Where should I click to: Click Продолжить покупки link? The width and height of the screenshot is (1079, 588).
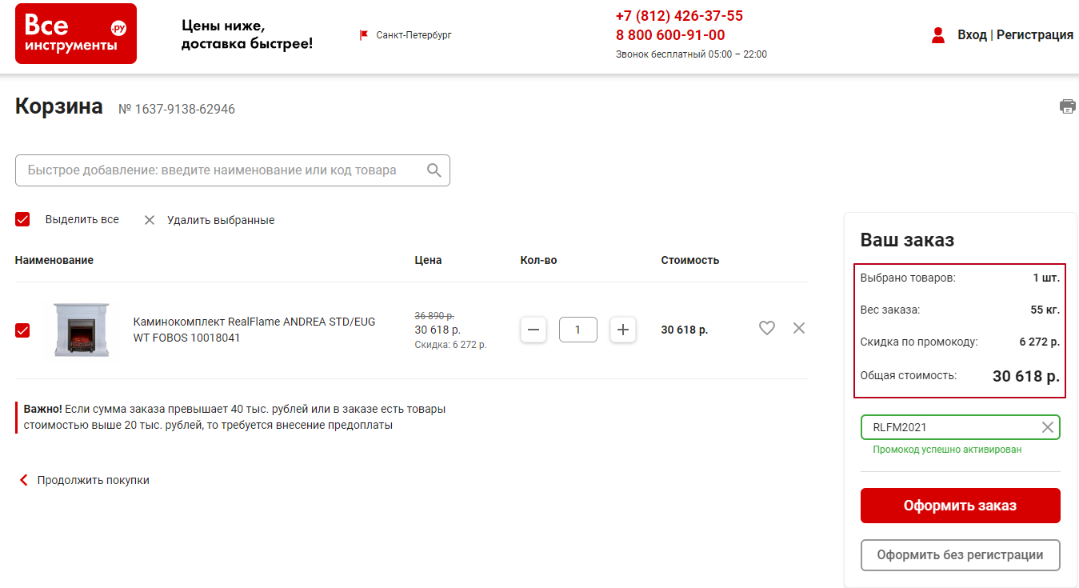pyautogui.click(x=94, y=480)
